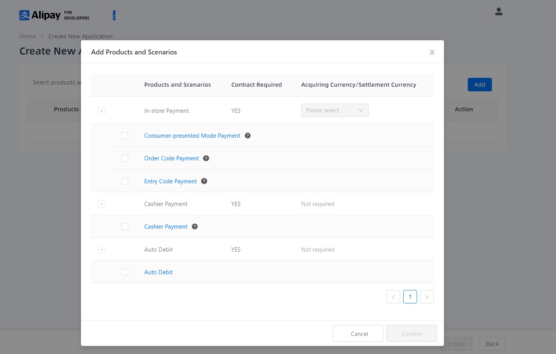
Task: Open the currency 'Please select' dropdown
Action: [x=335, y=110]
